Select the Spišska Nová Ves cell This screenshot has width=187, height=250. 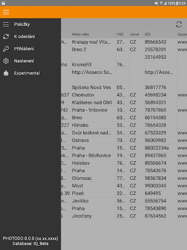(x=94, y=87)
